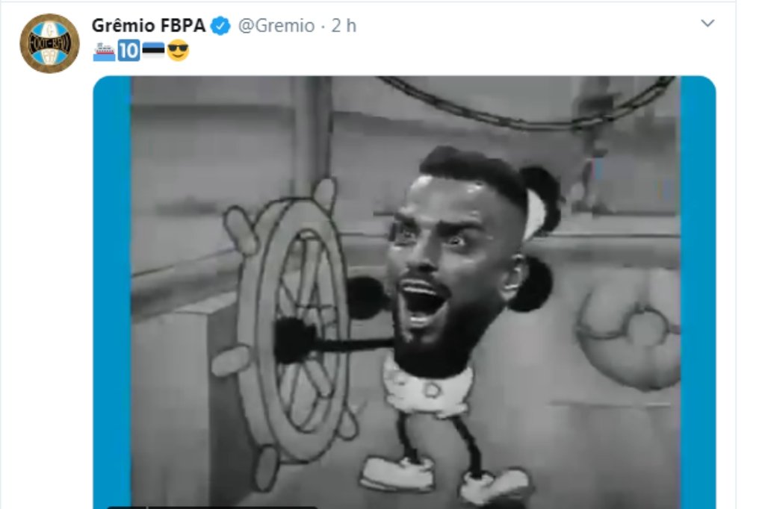Click the blue left border of video

(x=112, y=292)
